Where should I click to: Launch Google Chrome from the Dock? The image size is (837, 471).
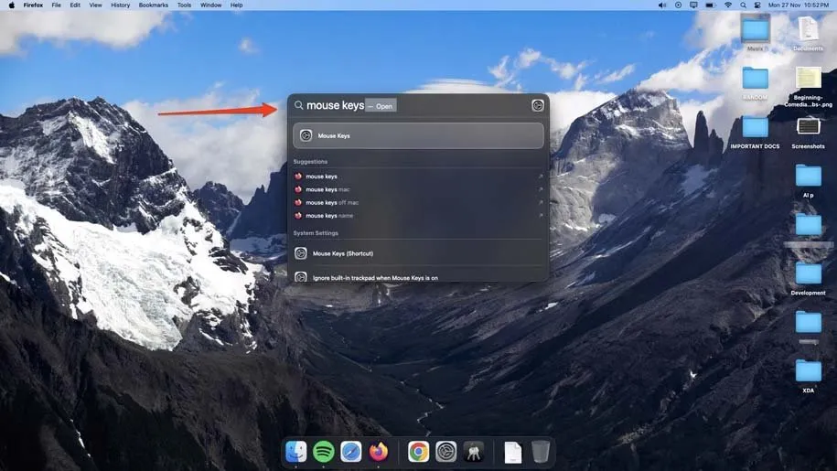(418, 451)
